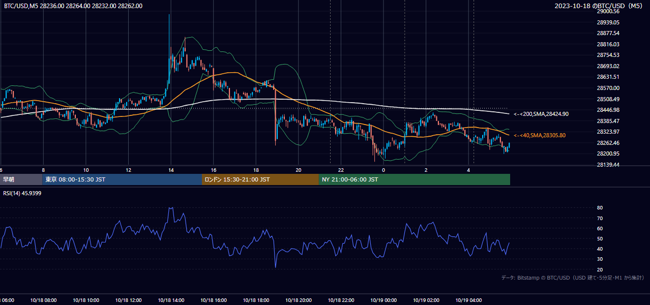650x305 pixels.
Task: Click the BTC/USD,M5 OHLC header text
Action: pos(73,6)
